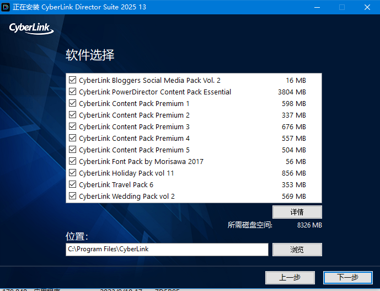Go back with 上一步 button

pyautogui.click(x=290, y=277)
